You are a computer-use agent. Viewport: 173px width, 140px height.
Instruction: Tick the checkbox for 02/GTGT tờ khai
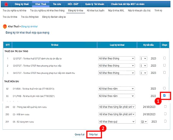pos(164,58)
